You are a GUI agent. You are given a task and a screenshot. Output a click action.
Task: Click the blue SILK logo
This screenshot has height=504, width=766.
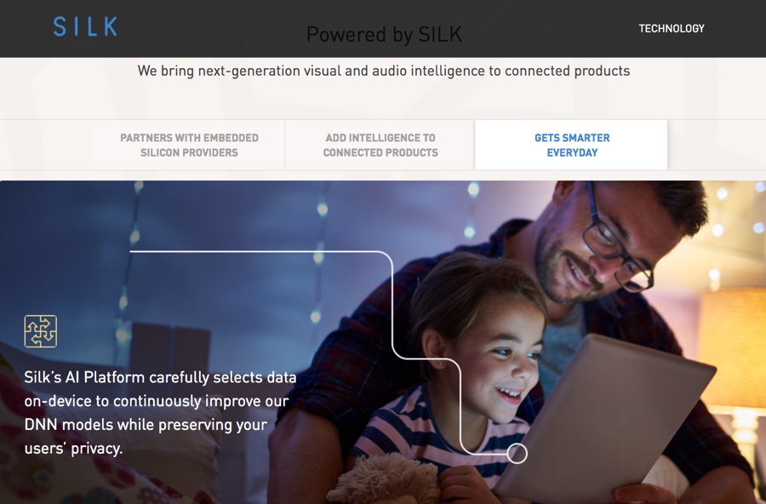coord(85,26)
